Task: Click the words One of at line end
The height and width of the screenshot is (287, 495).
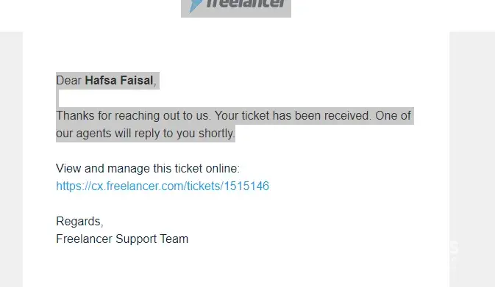Action: [393, 116]
